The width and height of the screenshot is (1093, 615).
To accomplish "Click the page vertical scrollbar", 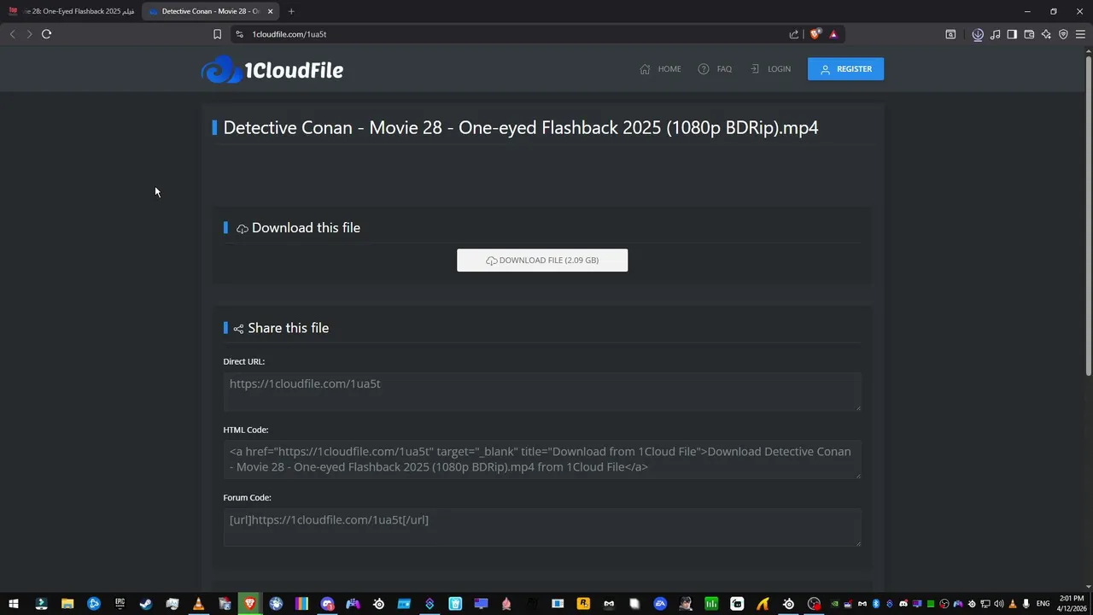I will 1088,214.
